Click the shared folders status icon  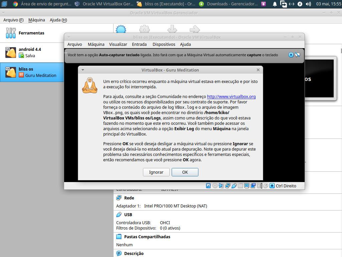(x=240, y=186)
